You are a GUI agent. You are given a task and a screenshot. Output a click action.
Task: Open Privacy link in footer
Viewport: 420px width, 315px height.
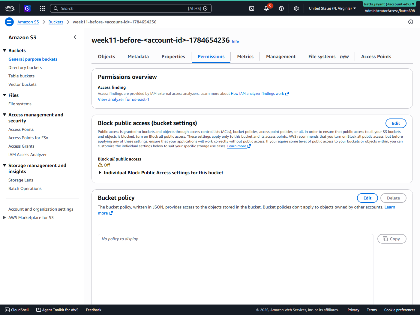[353, 310]
